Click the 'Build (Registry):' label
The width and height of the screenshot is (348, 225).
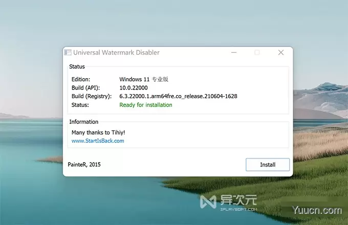click(x=92, y=96)
